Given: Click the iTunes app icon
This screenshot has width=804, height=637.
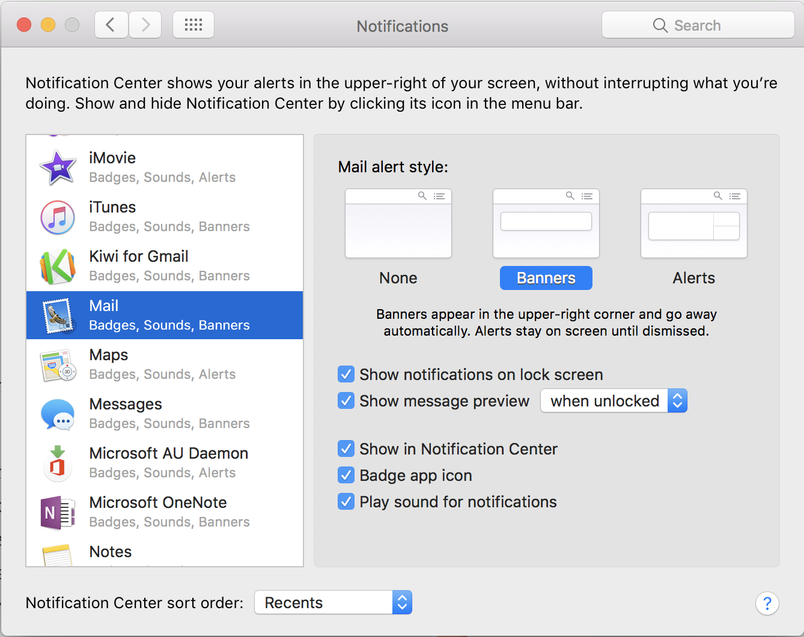Looking at the screenshot, I should click(x=57, y=216).
